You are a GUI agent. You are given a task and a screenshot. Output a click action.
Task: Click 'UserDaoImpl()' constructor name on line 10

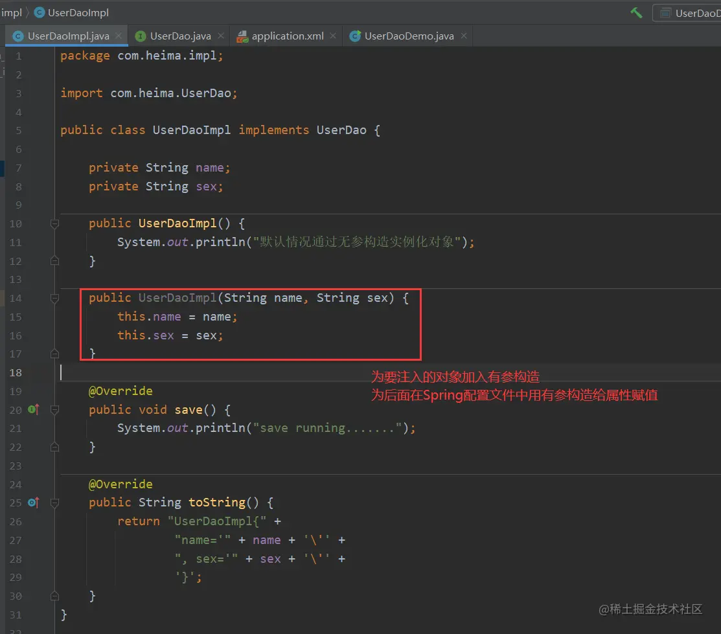tap(184, 223)
